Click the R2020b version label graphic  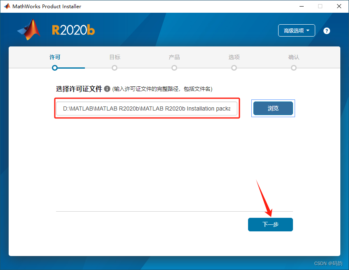pyautogui.click(x=73, y=30)
